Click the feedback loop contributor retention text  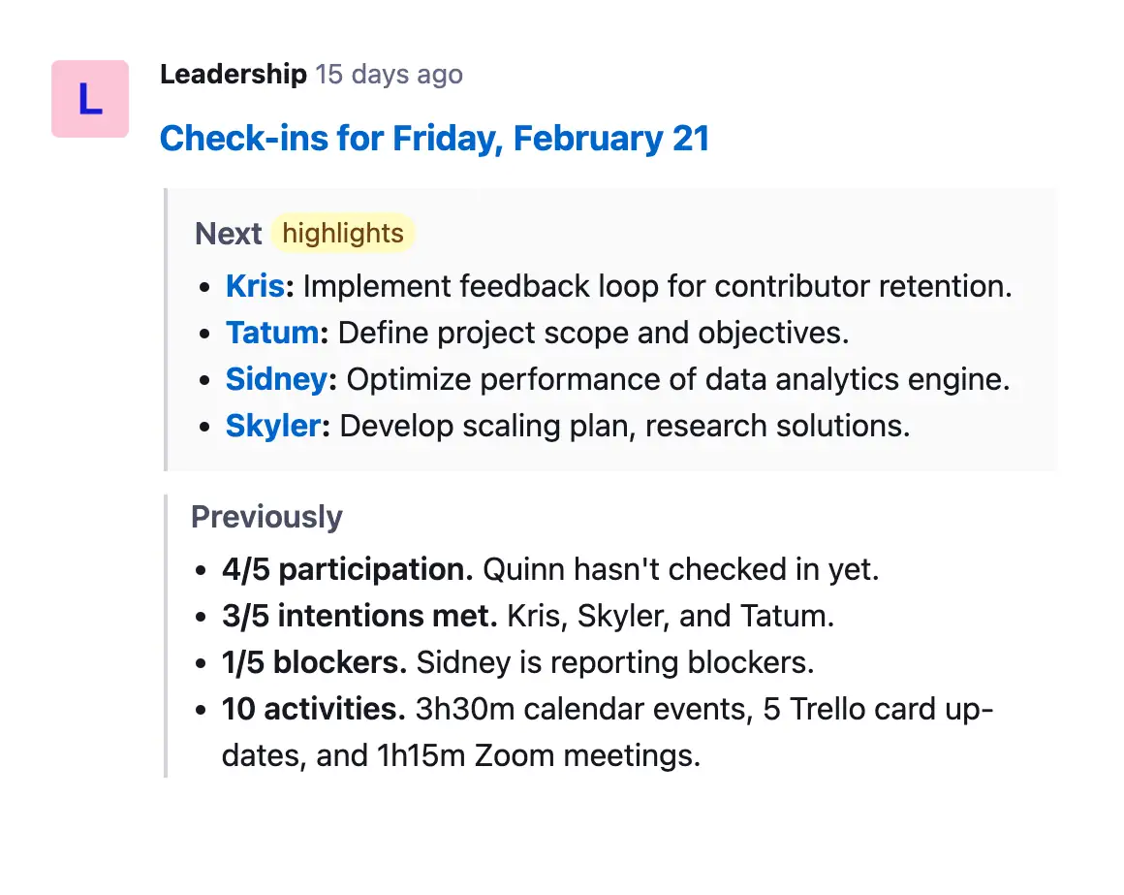point(657,287)
